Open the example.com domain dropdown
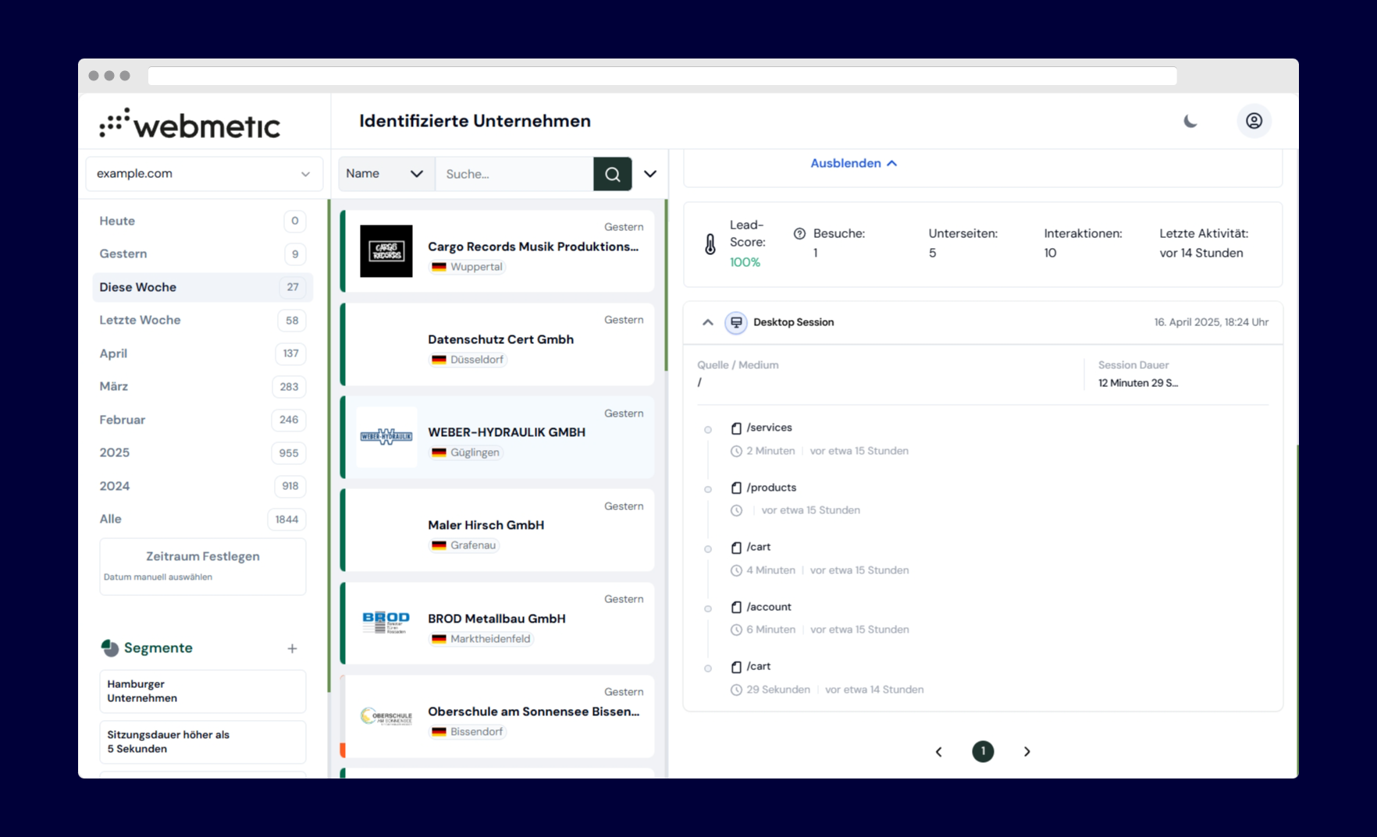This screenshot has height=837, width=1377. 204,174
